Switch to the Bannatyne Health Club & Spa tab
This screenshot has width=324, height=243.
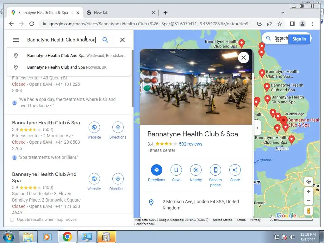45,13
